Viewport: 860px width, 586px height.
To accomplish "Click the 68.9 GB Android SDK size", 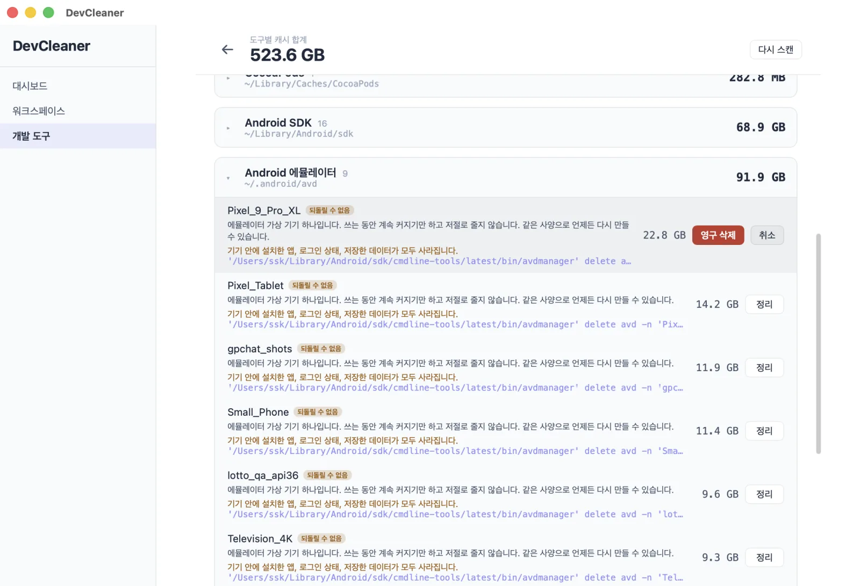I will (761, 128).
